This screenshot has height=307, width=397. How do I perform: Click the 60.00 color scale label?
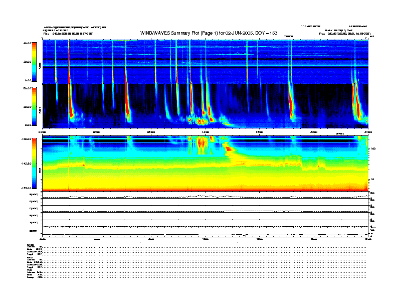click(27, 88)
